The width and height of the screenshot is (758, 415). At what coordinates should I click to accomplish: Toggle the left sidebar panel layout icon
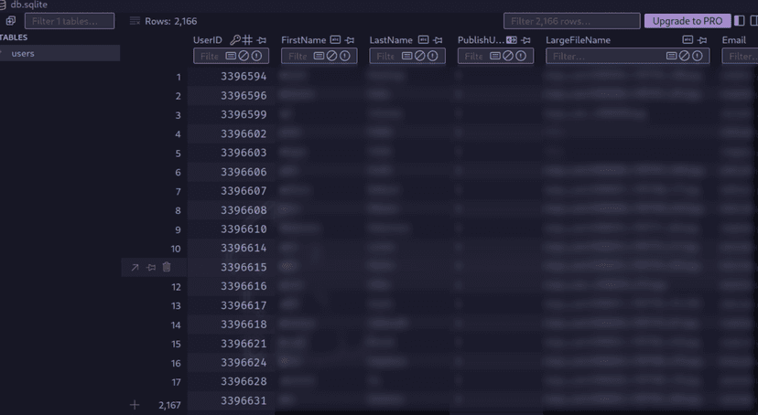(x=739, y=21)
